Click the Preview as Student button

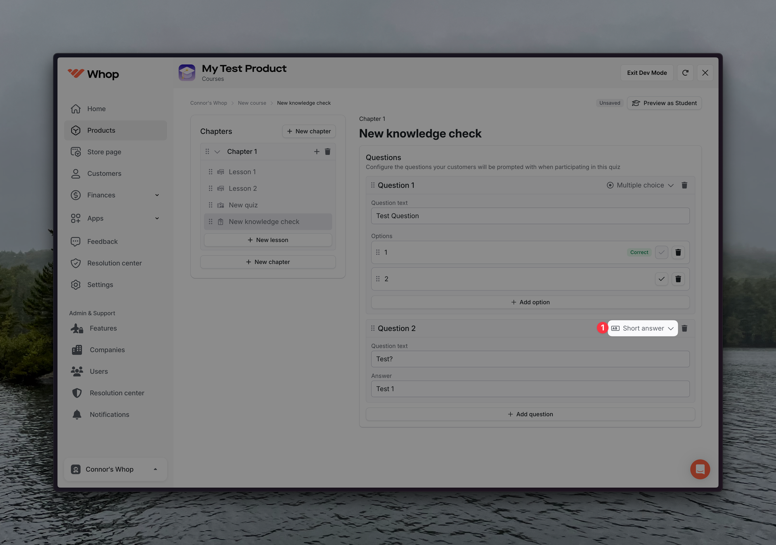click(664, 103)
